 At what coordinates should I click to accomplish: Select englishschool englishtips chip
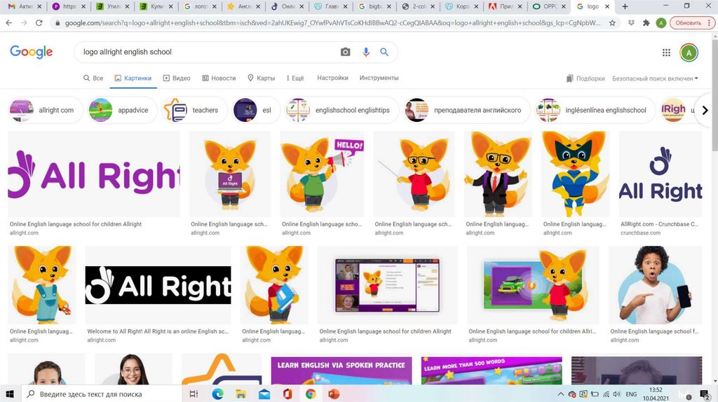coord(341,110)
